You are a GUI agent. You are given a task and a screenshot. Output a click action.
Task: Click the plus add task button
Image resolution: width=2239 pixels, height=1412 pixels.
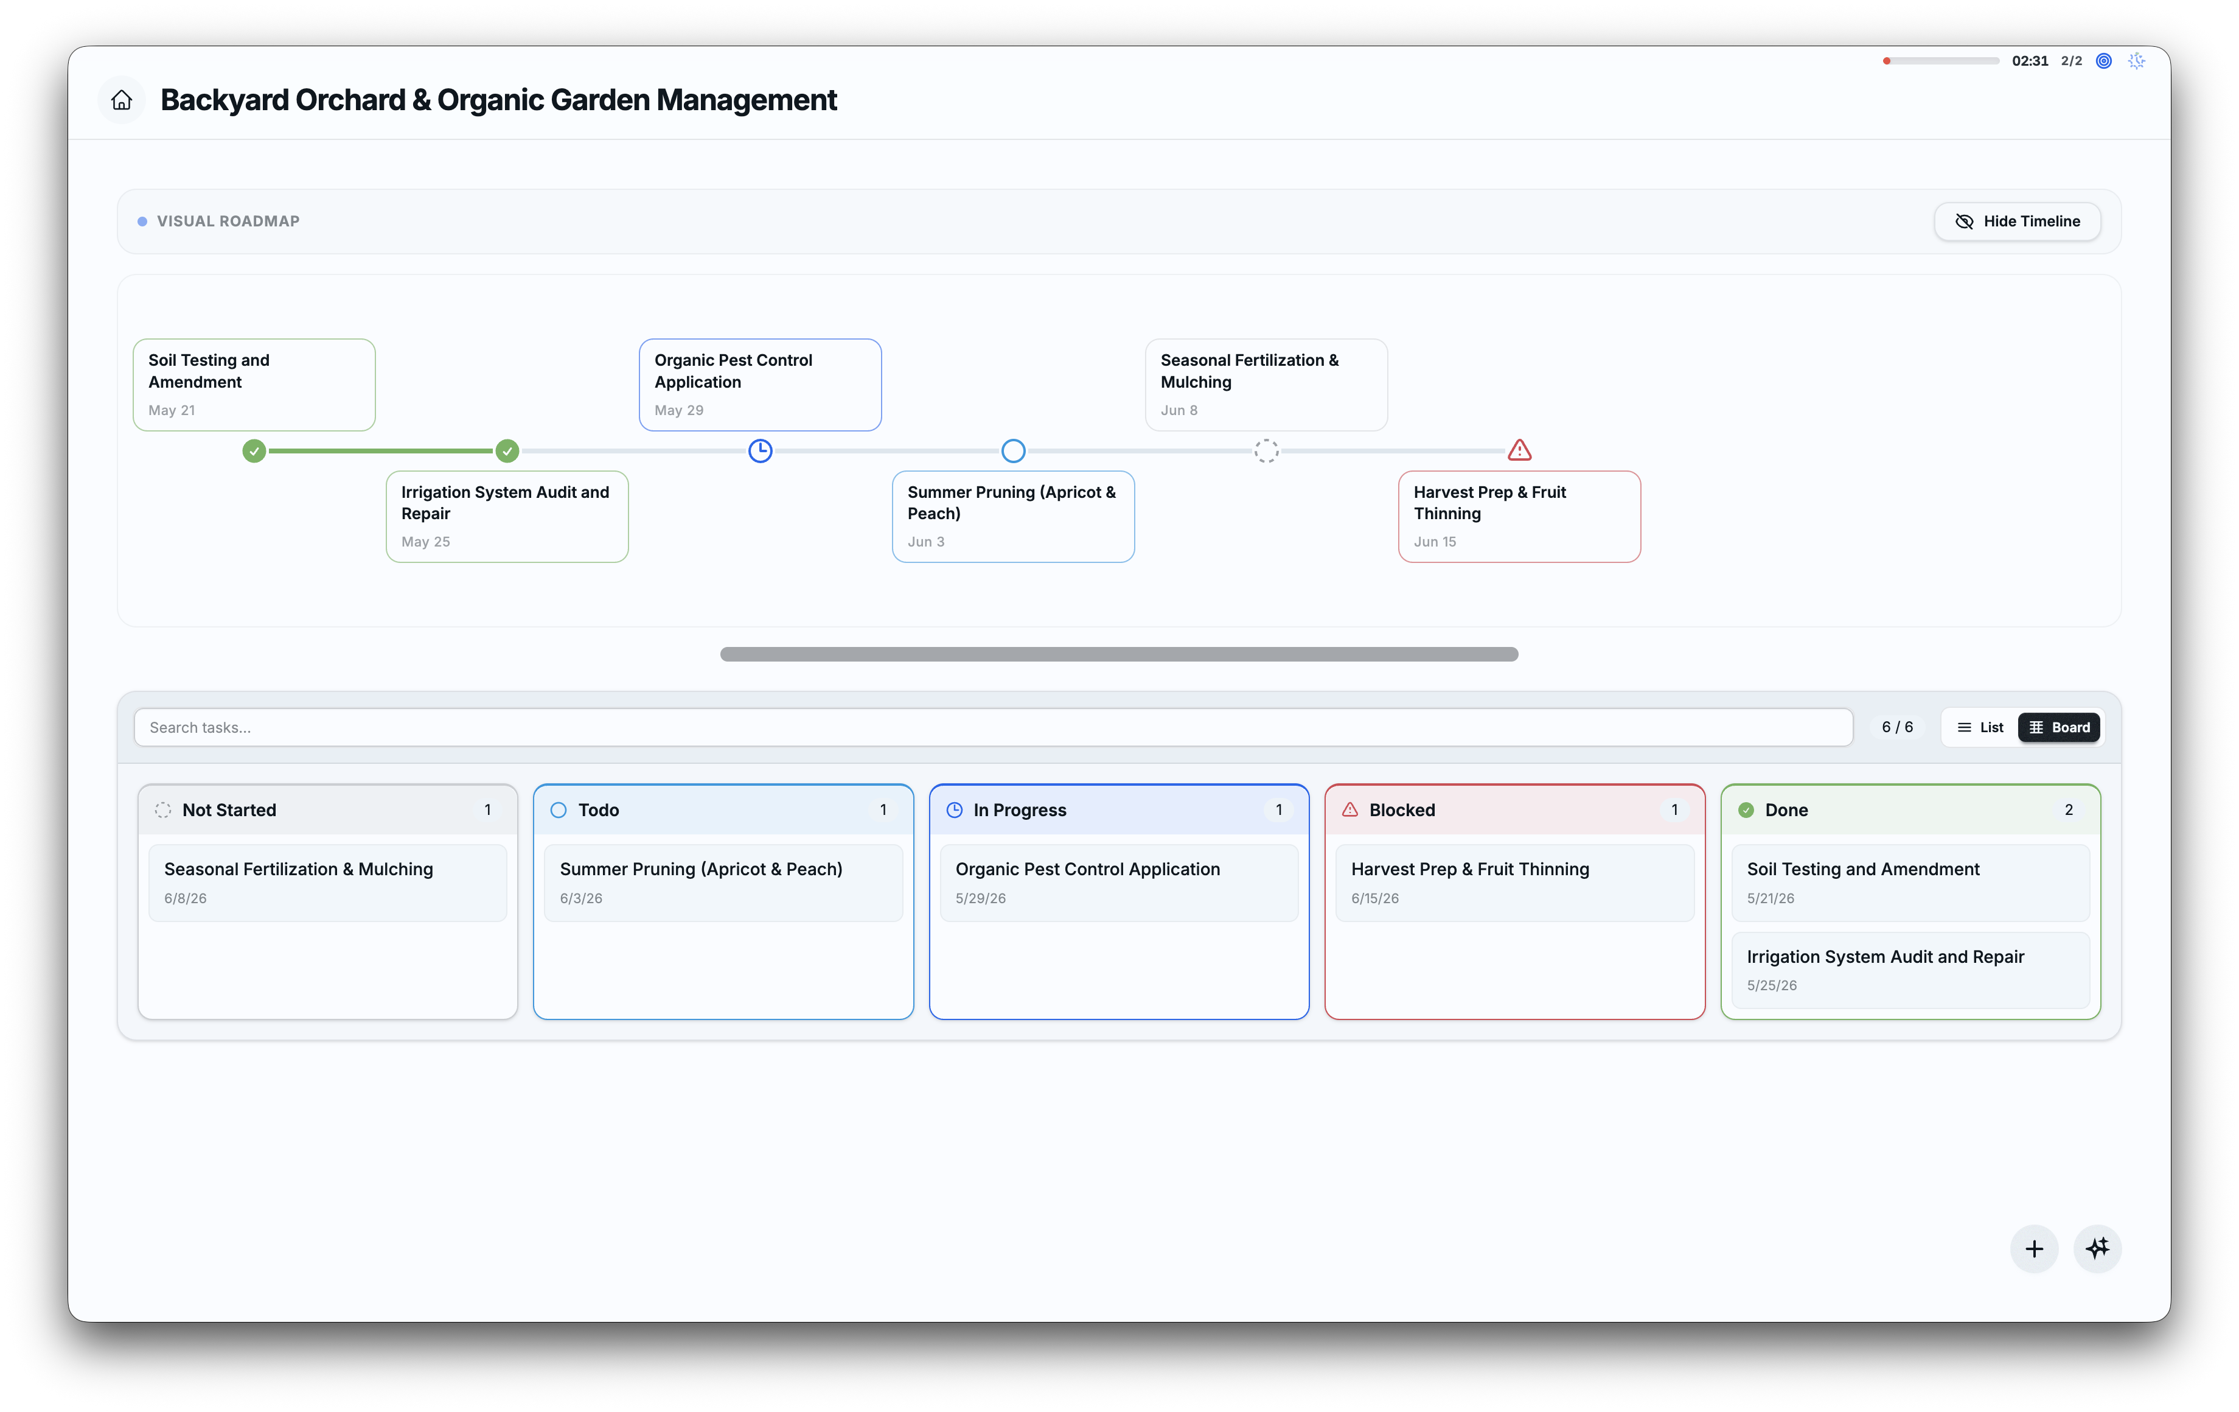pyautogui.click(x=2035, y=1248)
